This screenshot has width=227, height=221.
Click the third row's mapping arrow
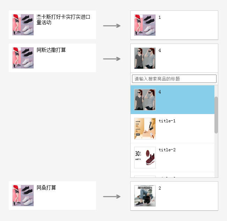[x=112, y=197]
